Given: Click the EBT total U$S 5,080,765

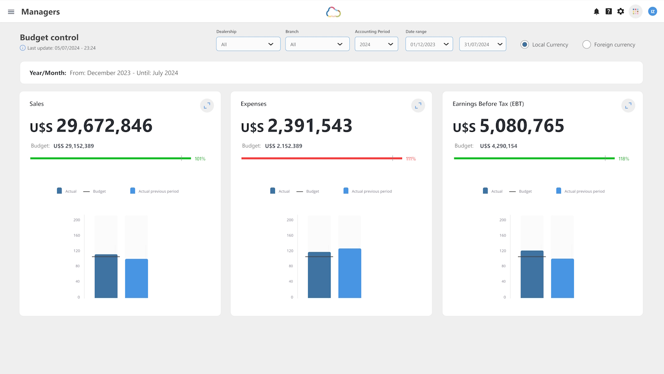Looking at the screenshot, I should click(509, 126).
